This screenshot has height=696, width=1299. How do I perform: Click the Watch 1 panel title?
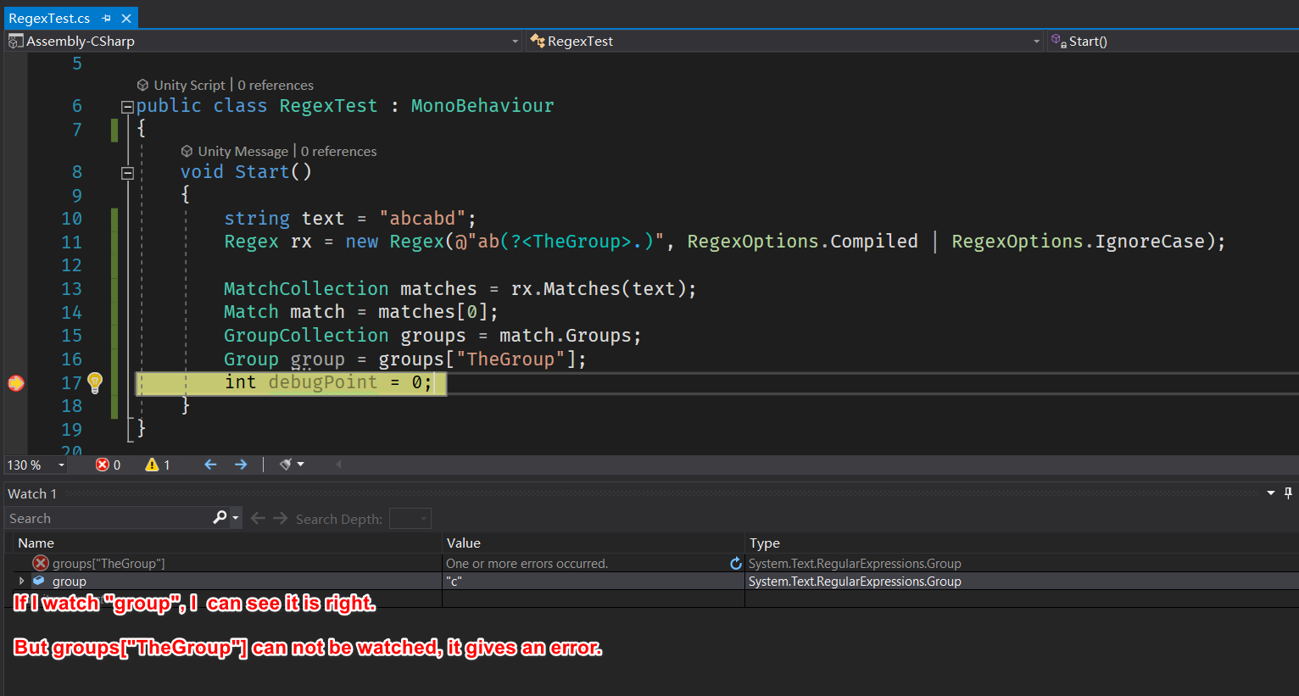click(32, 493)
